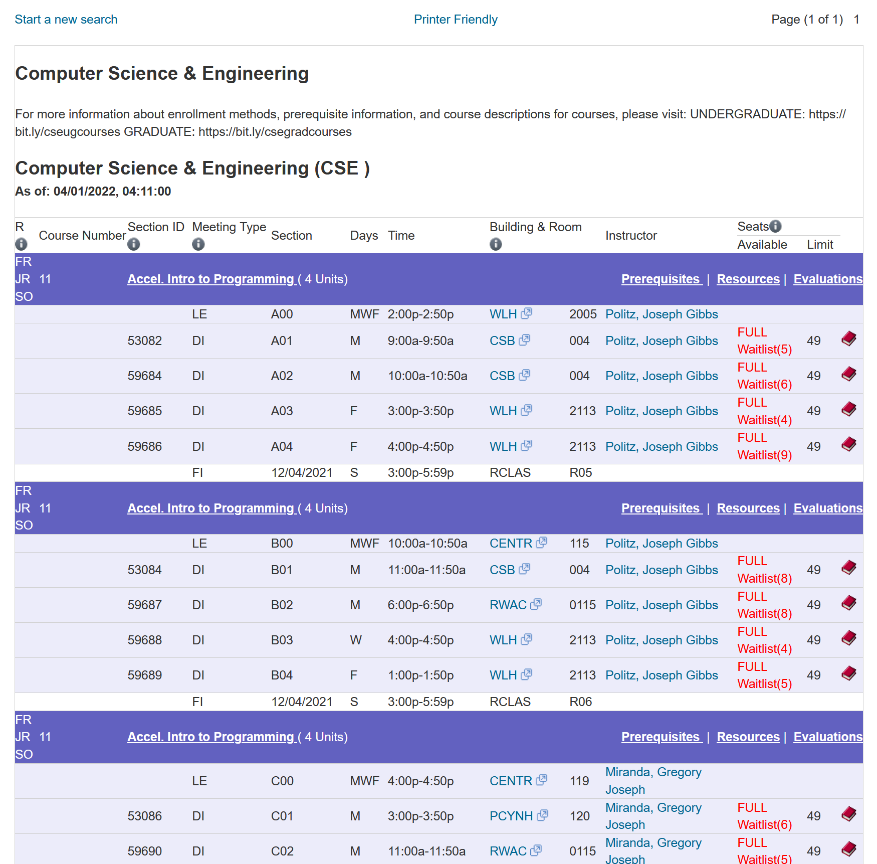Click instructor Miranda, Gregory Joseph in C00 row
Screen dimensions: 877x864
point(653,781)
